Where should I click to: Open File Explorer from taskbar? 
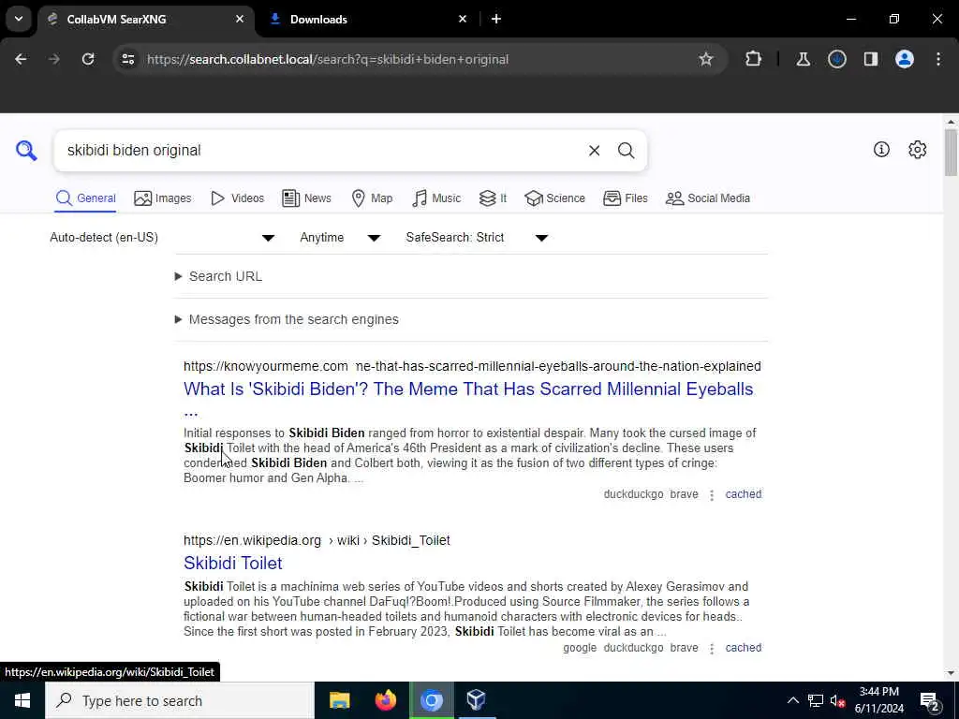pyautogui.click(x=339, y=700)
